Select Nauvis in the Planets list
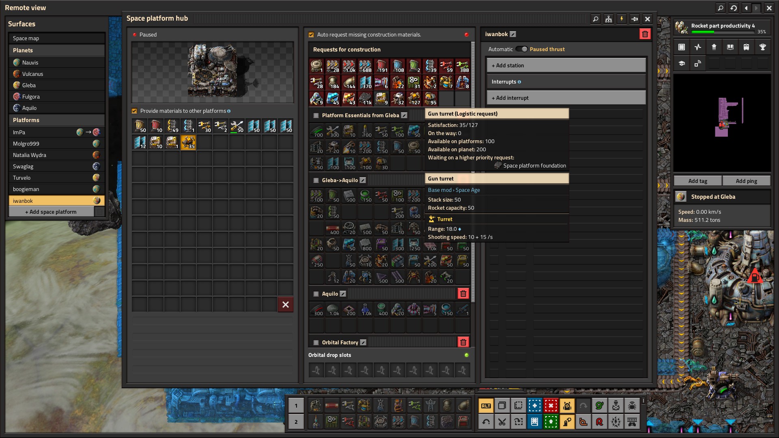 [56, 62]
